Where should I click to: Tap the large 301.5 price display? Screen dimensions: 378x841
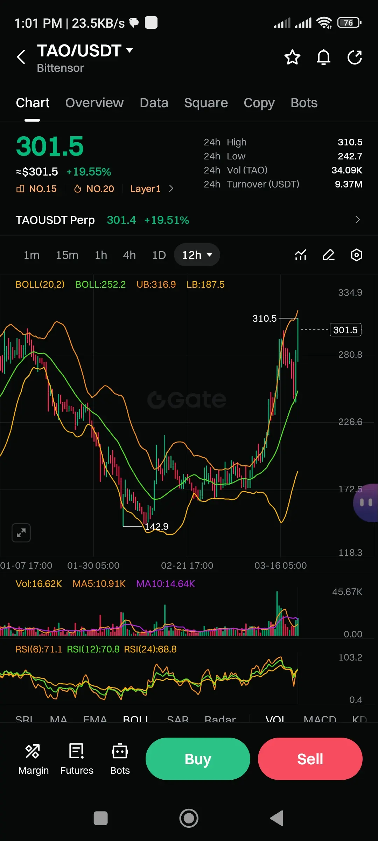50,146
